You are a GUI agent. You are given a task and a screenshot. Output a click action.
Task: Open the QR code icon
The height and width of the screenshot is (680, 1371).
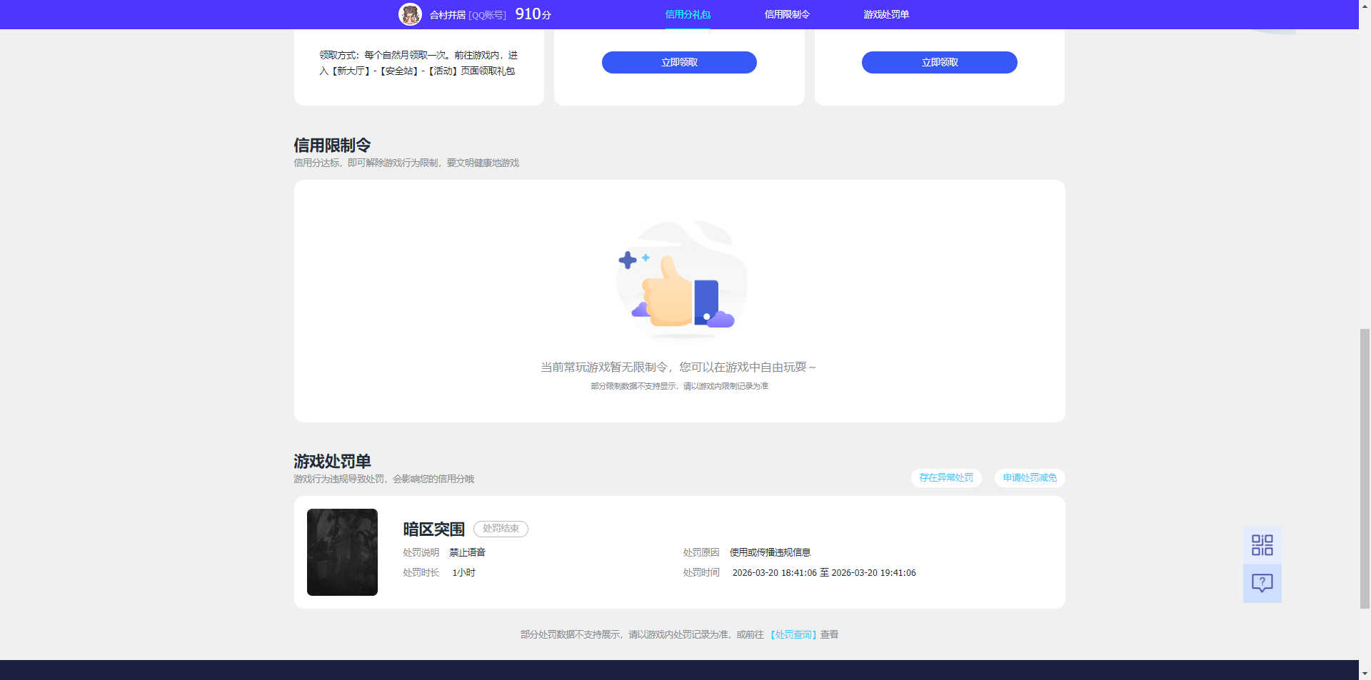1262,545
